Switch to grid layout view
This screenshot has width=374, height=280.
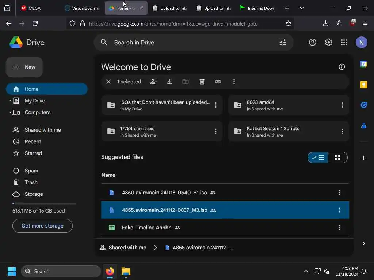(337, 157)
